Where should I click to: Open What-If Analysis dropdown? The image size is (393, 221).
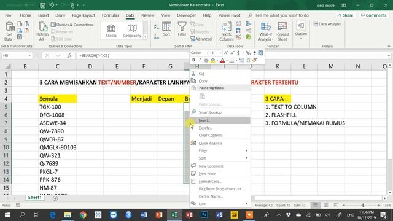point(265,31)
